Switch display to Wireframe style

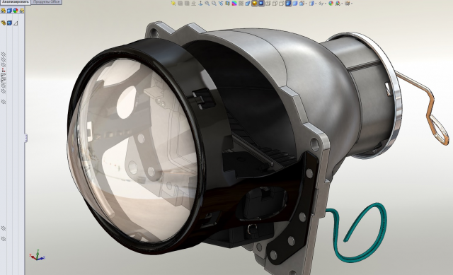(268, 4)
